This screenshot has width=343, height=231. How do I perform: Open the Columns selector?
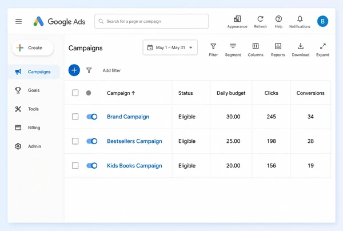click(256, 50)
